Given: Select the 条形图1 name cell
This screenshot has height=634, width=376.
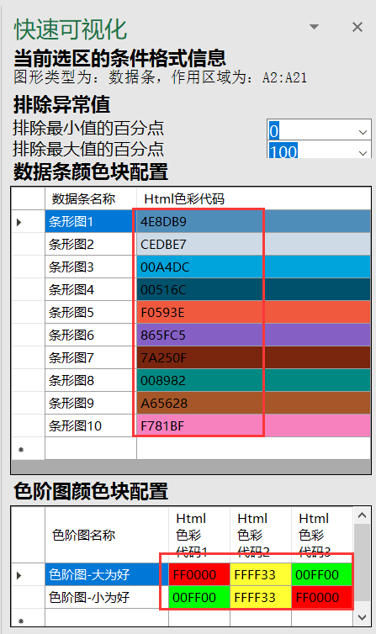Looking at the screenshot, I should [91, 222].
